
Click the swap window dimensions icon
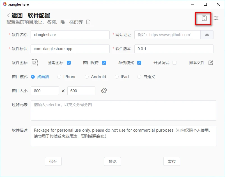point(104,91)
